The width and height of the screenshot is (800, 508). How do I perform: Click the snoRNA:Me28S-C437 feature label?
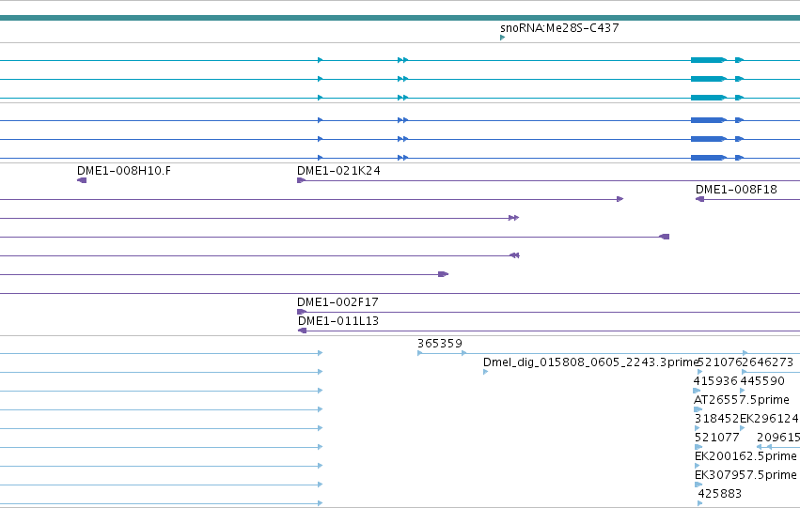point(559,28)
